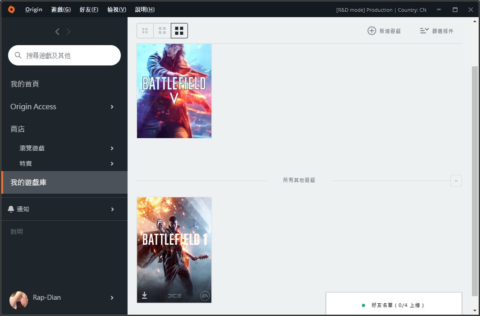The height and width of the screenshot is (316, 480).
Task: Collapse the 所有其他遊戲 section
Action: (456, 181)
